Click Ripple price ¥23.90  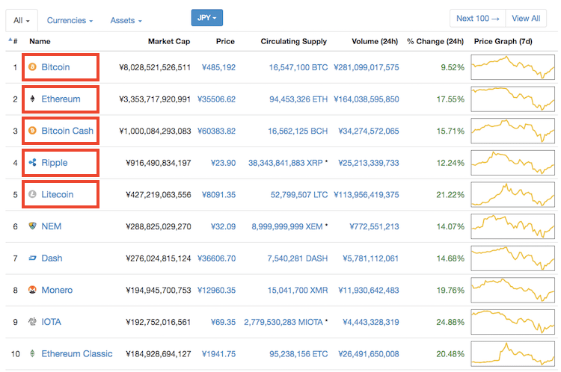click(x=223, y=163)
